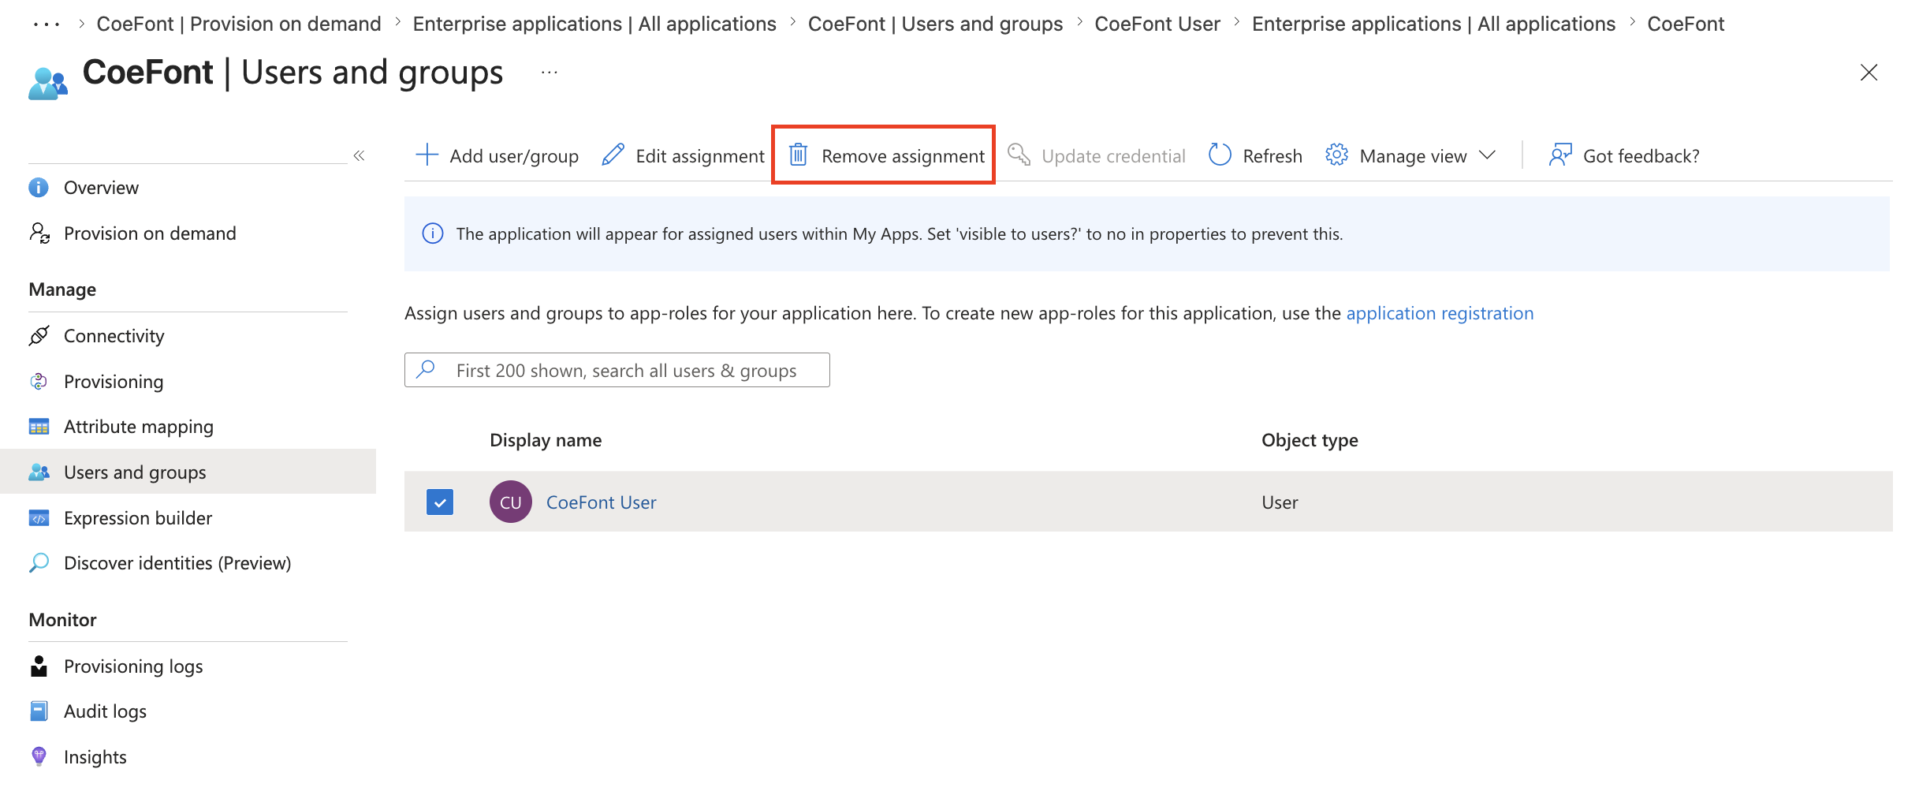Click the plus icon for Add user/group

pos(427,155)
